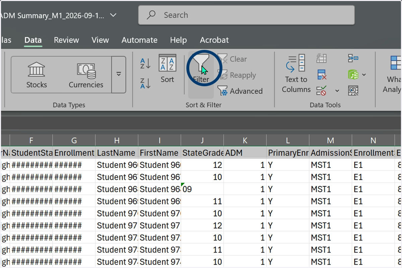
Task: Launch Text to Columns wizard
Action: point(296,73)
